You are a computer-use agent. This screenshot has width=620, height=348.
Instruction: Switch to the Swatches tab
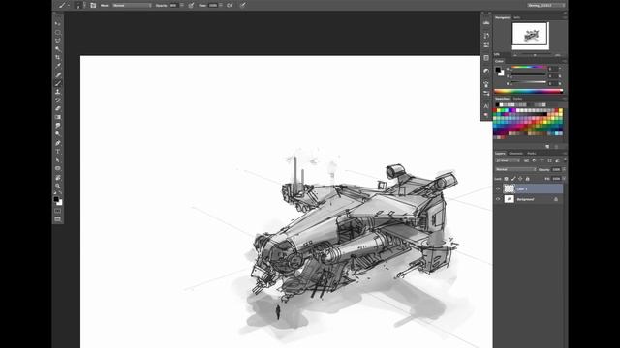pyautogui.click(x=502, y=99)
